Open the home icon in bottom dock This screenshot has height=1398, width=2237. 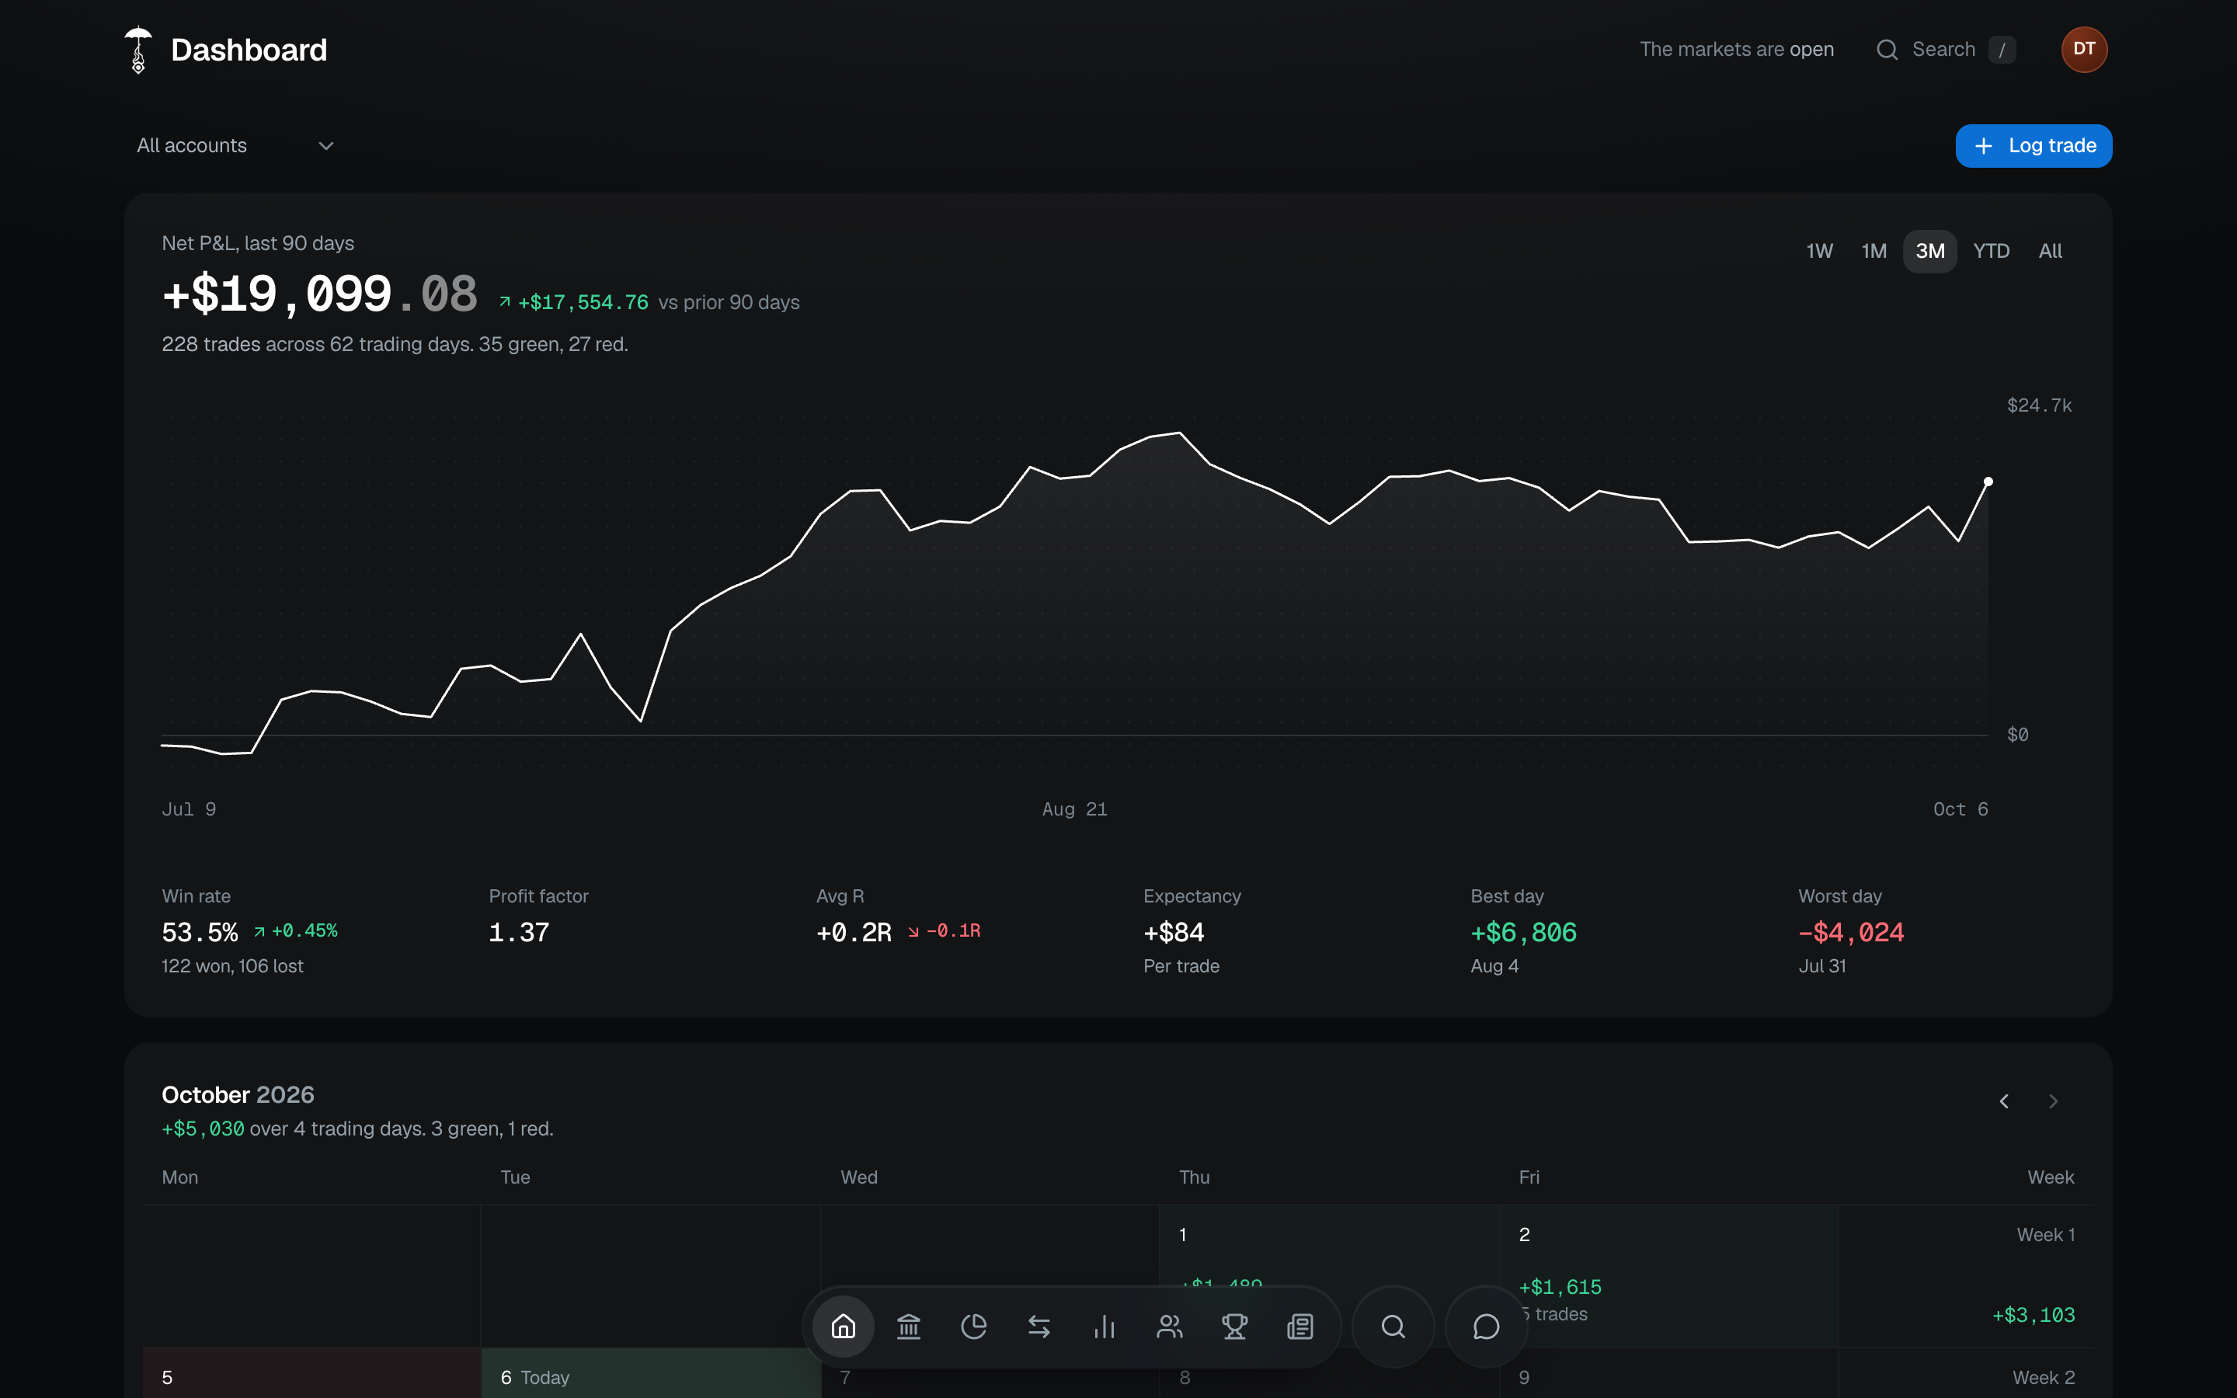click(x=843, y=1327)
